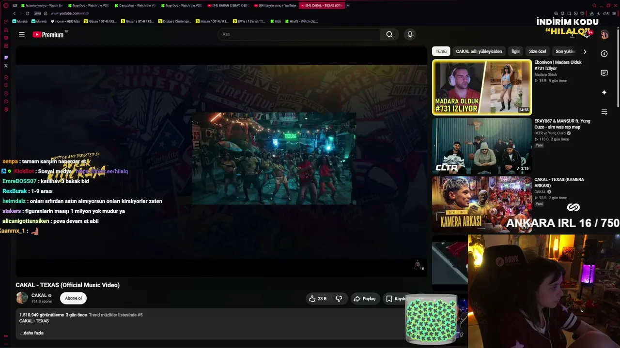
Task: Open 'olm was rap mep' video thumbnail
Action: click(482, 146)
